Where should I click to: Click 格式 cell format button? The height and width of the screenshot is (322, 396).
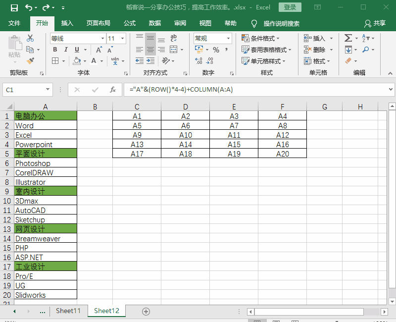click(x=317, y=61)
